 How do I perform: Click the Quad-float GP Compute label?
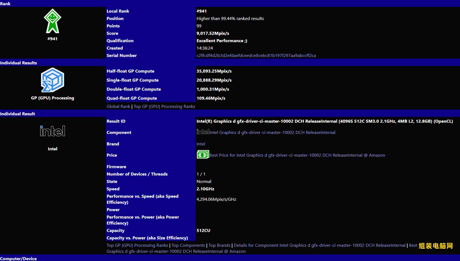click(132, 98)
